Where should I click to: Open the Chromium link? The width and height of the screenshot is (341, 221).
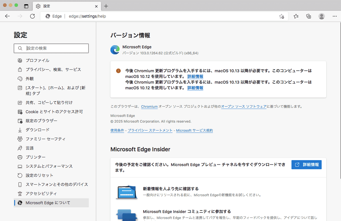click(x=149, y=106)
